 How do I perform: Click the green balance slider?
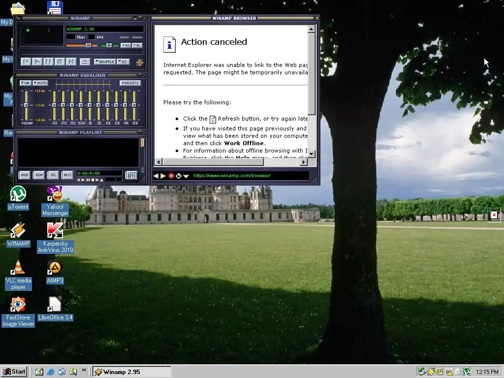pos(109,45)
